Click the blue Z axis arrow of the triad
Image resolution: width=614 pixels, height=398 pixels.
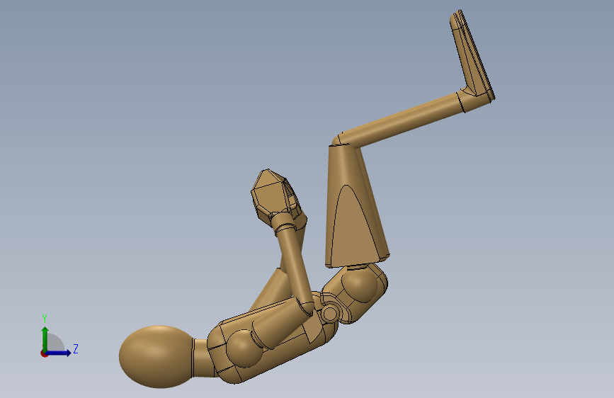[59, 353]
